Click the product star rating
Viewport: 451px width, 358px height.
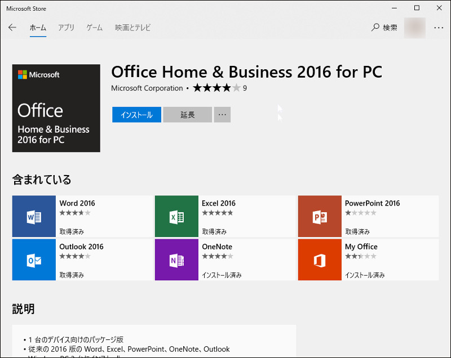pos(216,88)
